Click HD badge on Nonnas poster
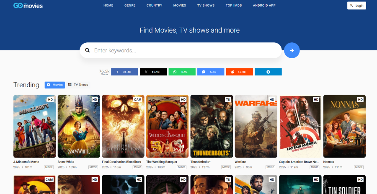 360,100
